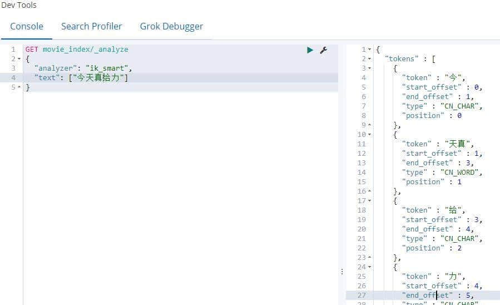The width and height of the screenshot is (500, 305).
Task: Click "start_offset" : 0 on line 5
Action: pos(442,87)
